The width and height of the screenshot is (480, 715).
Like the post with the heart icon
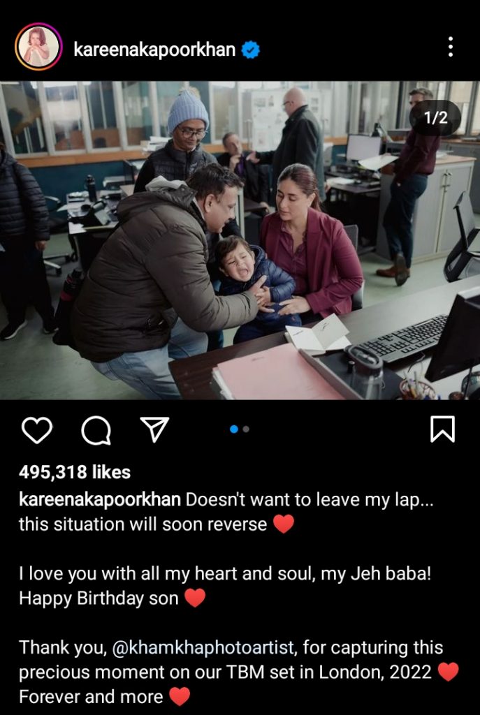pyautogui.click(x=37, y=429)
